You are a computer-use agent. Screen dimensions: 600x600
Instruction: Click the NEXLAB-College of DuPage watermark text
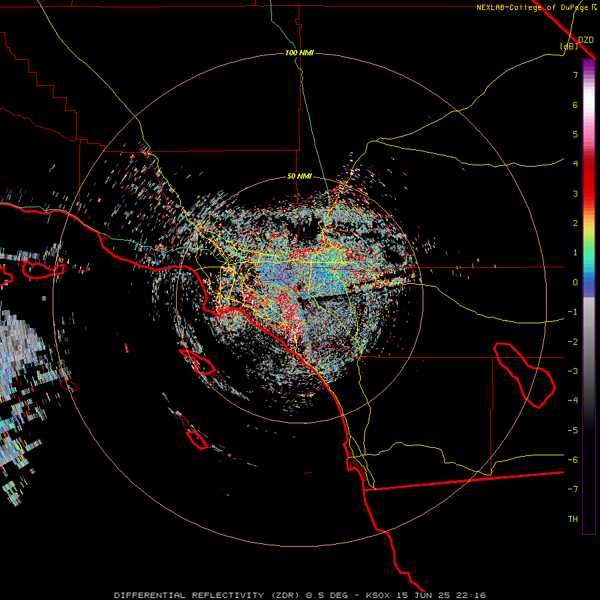point(536,7)
